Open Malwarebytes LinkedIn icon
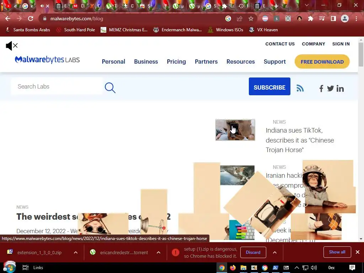 [x=340, y=89]
